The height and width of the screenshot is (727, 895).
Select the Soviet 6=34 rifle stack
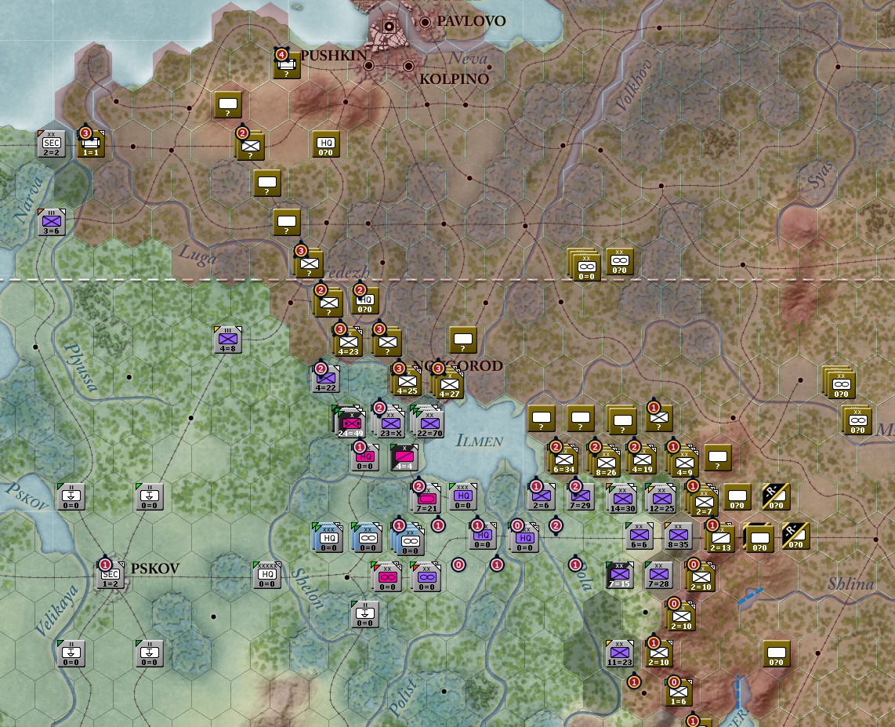(563, 459)
